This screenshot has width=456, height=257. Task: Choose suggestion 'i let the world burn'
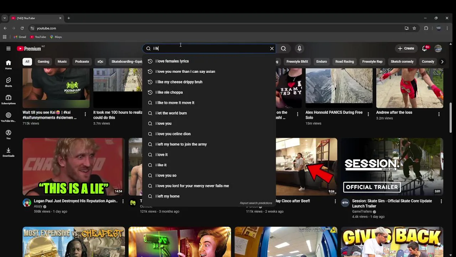click(209, 113)
